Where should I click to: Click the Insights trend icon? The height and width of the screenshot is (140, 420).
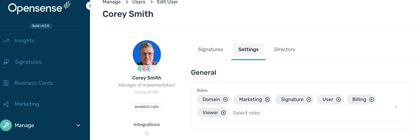[x=6, y=41]
